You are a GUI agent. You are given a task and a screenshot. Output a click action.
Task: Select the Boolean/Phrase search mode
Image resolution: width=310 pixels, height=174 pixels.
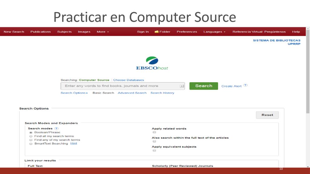[31, 133]
